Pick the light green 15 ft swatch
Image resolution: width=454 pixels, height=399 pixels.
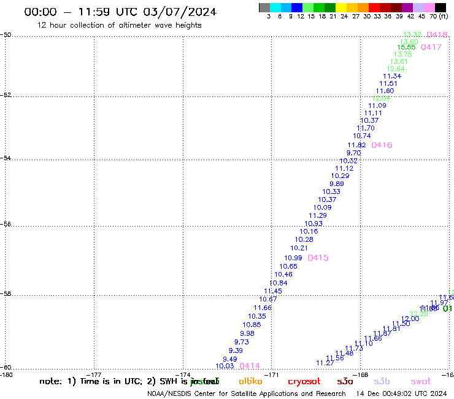[308, 8]
